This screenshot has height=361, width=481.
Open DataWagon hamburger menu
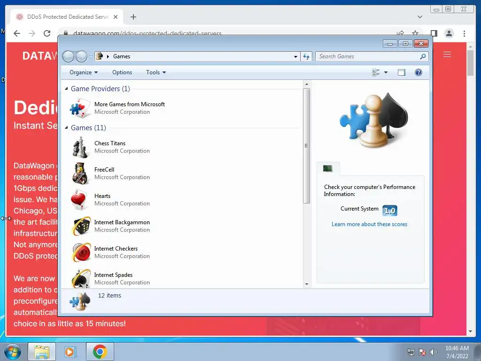pyautogui.click(x=447, y=55)
